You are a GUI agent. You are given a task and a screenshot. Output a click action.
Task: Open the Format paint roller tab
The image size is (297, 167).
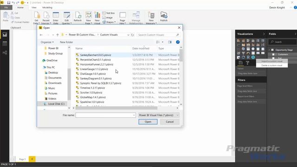point(247,63)
